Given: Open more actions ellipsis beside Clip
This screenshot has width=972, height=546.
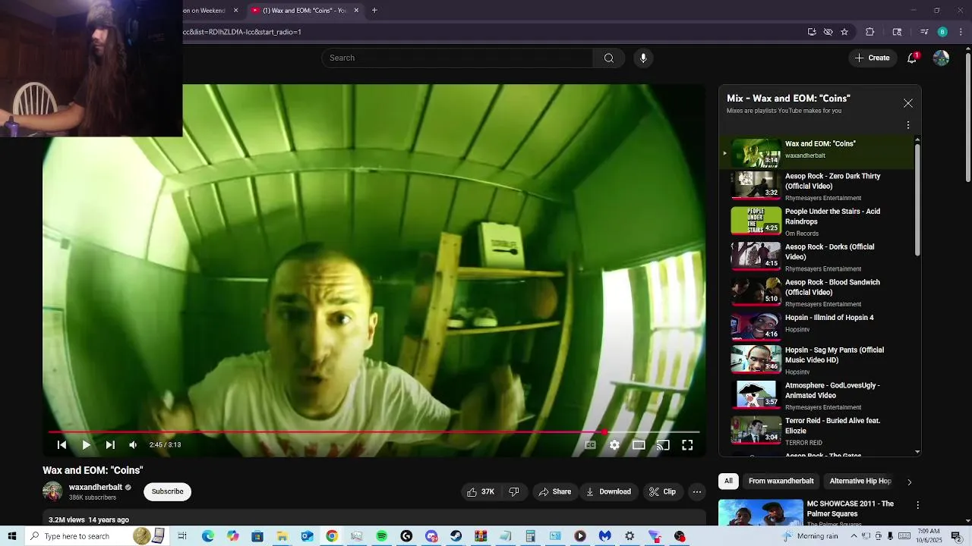Looking at the screenshot, I should pyautogui.click(x=697, y=492).
